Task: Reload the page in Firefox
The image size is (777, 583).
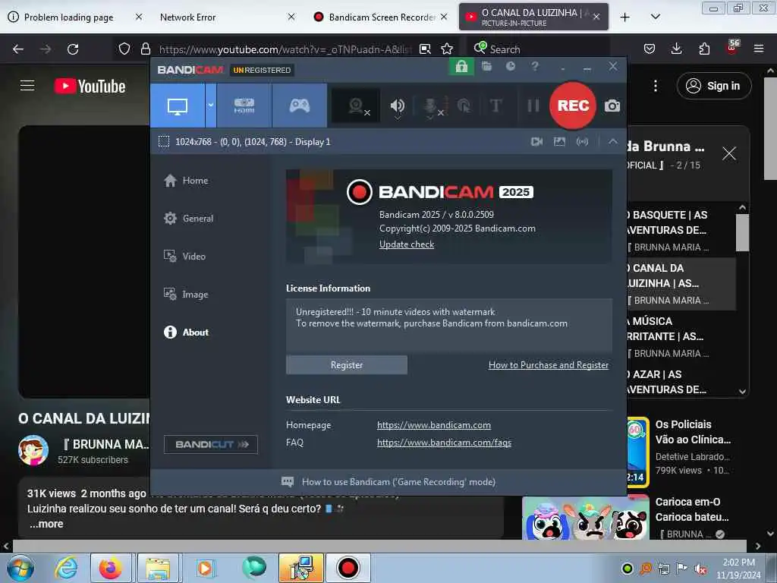Action: [x=73, y=49]
